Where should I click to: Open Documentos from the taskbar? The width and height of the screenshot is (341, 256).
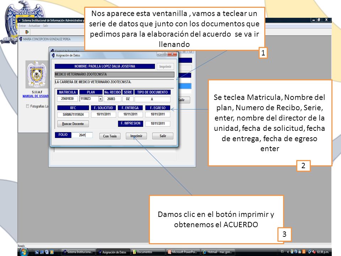(148, 252)
